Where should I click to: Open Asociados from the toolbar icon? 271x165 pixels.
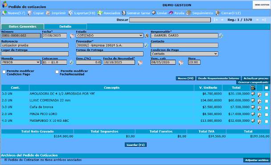(100, 13)
